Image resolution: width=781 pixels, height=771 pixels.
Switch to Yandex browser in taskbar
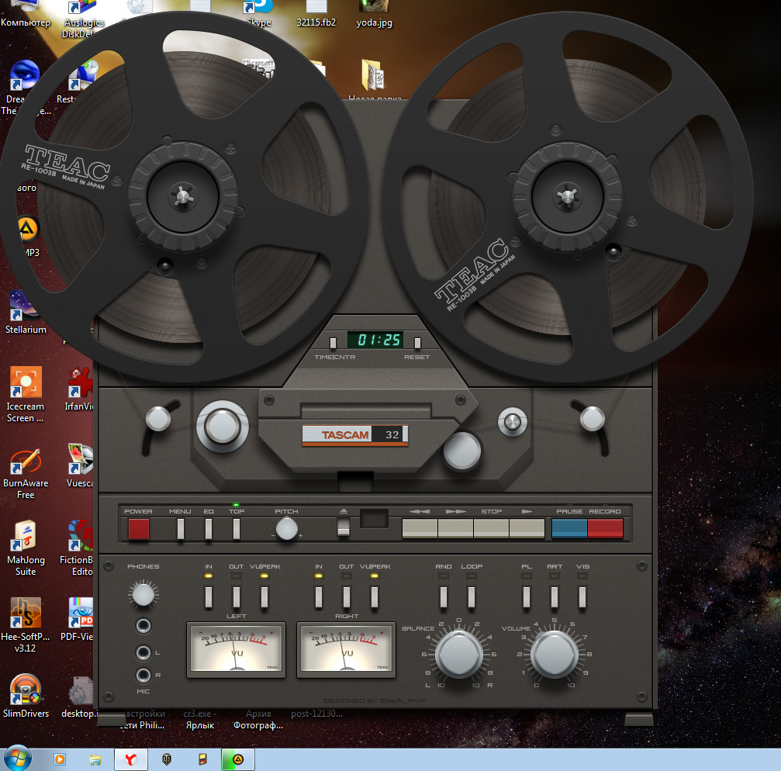(130, 759)
